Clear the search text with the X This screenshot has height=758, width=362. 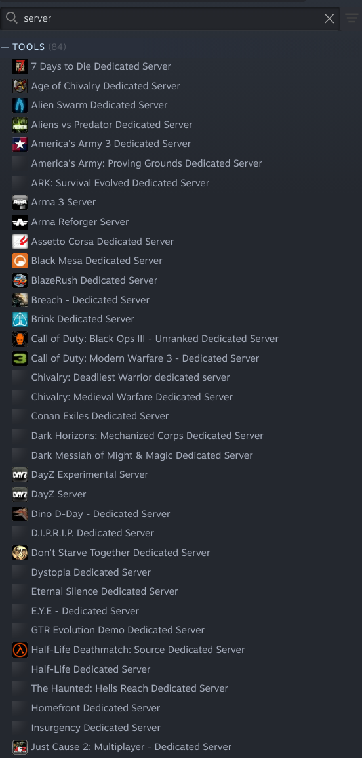(x=329, y=18)
